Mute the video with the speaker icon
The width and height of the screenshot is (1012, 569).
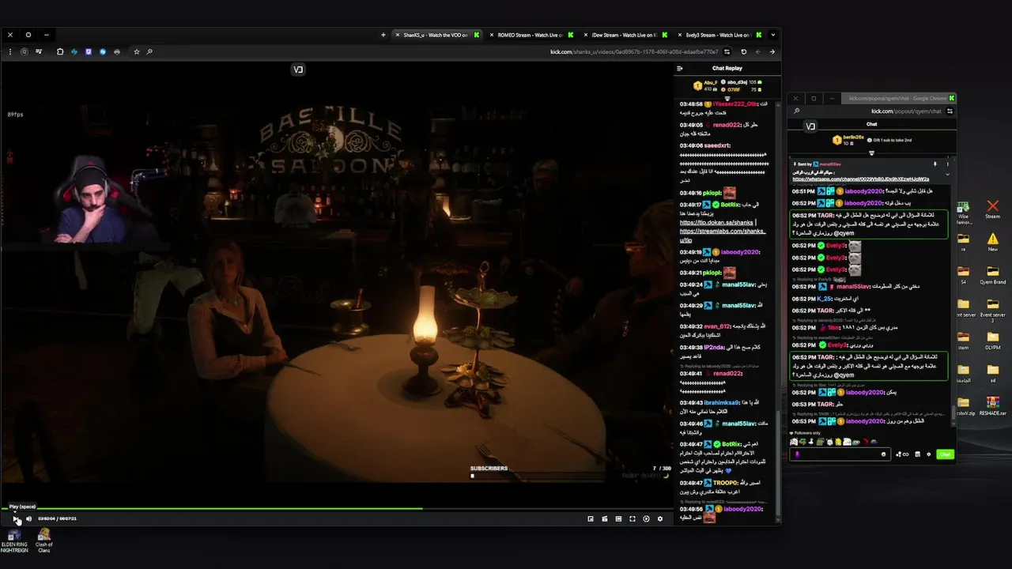pos(28,519)
